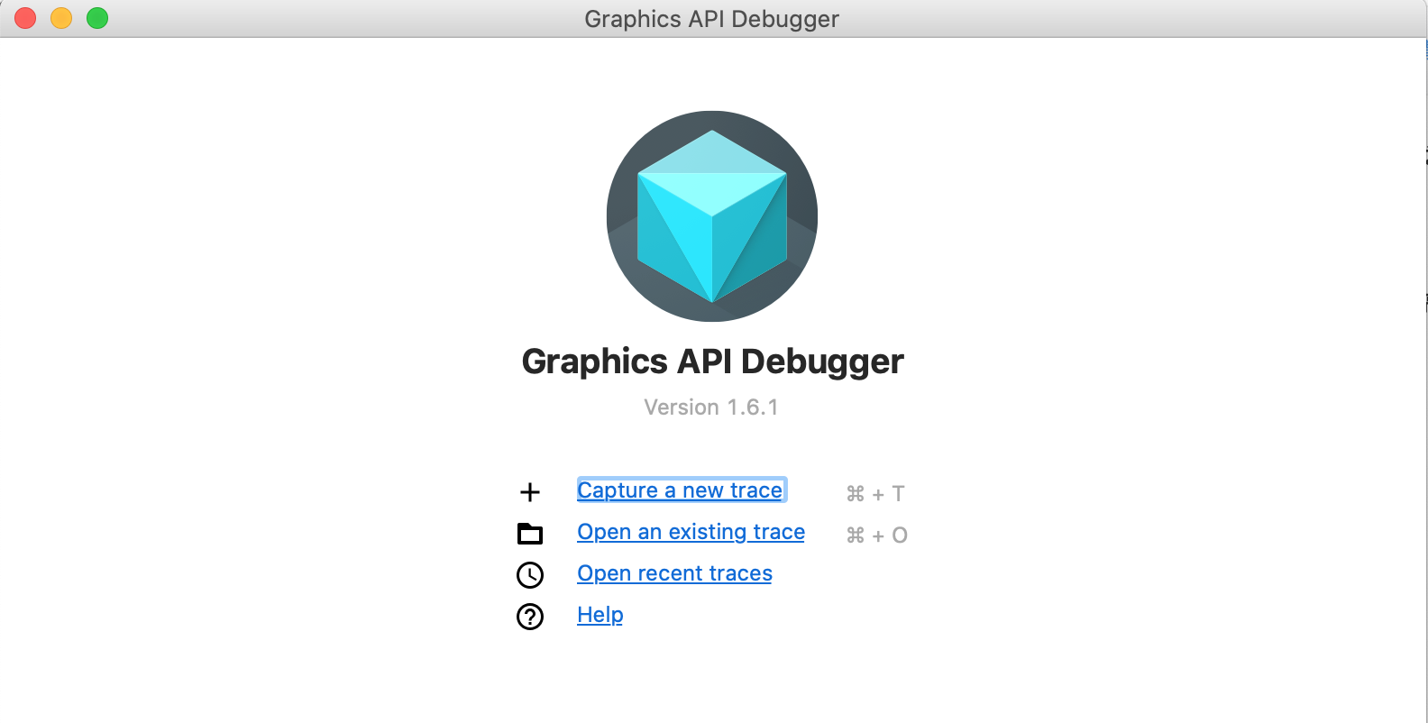This screenshot has height=723, width=1428.
Task: Click the question mark help icon
Action: click(530, 617)
